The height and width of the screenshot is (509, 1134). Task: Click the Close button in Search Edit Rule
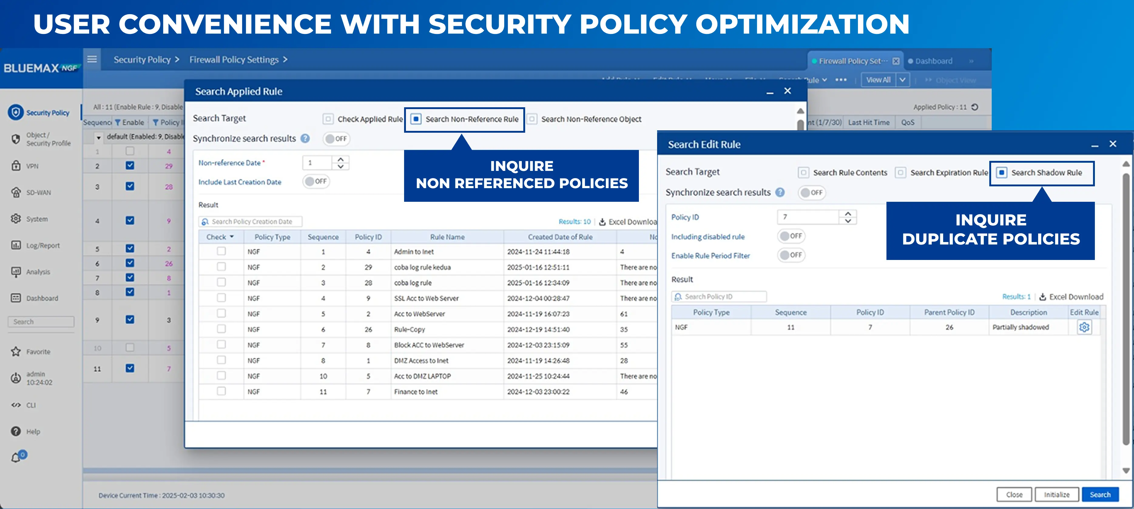[x=1014, y=494]
